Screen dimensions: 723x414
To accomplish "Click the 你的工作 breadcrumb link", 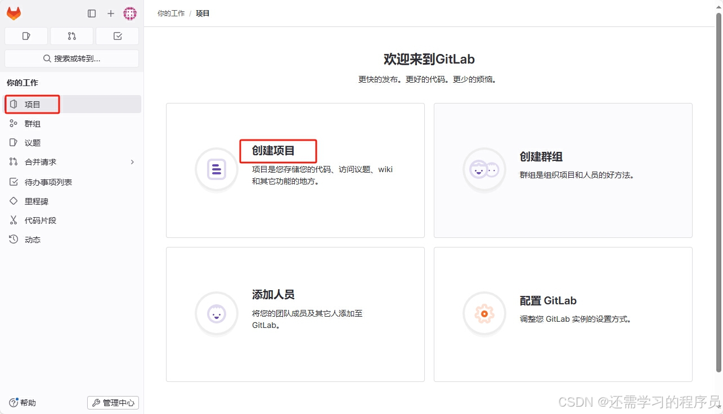I will point(171,13).
